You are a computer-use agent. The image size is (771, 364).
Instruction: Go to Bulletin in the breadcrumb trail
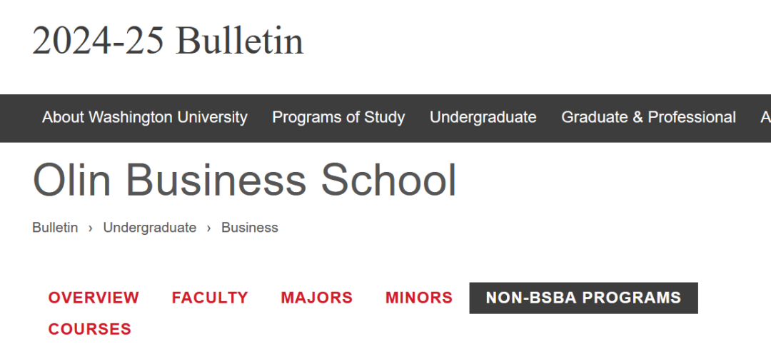point(55,228)
